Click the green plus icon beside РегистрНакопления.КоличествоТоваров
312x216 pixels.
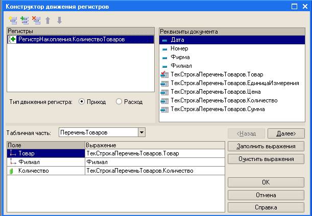(x=13, y=39)
